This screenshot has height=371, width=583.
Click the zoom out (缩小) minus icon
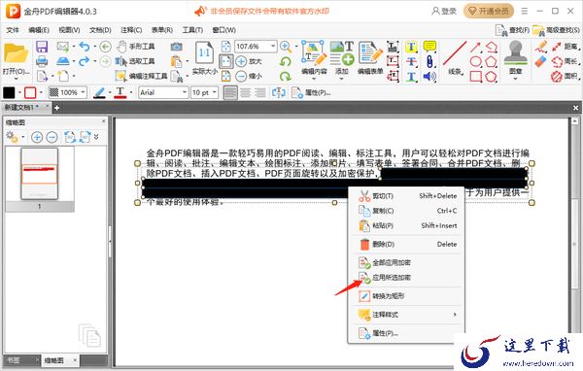pos(241,76)
